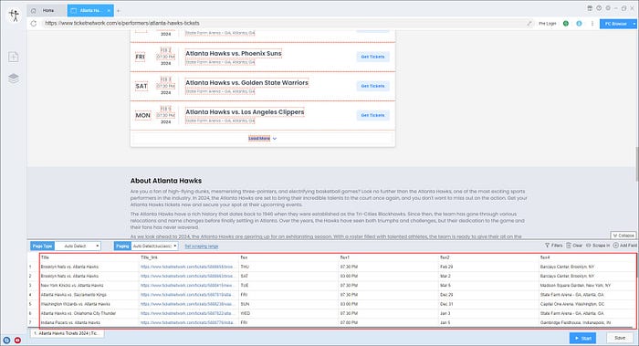Open the settings gear in title bar
The image size is (639, 346).
coord(608,8)
